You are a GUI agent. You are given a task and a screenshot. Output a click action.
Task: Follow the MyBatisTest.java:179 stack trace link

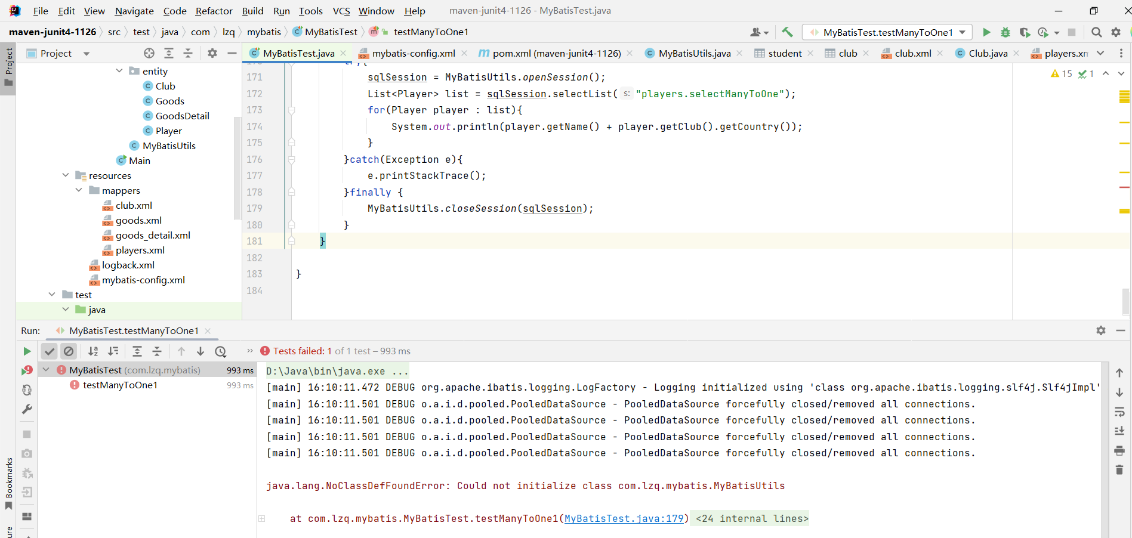tap(624, 518)
